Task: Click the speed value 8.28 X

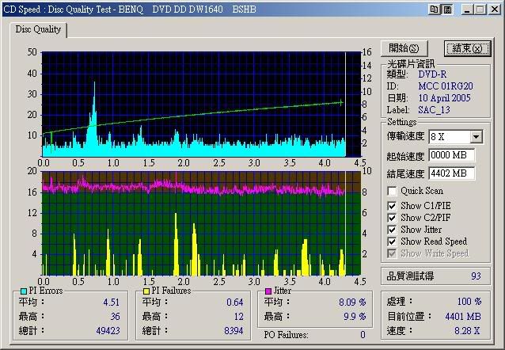Action: coord(467,331)
